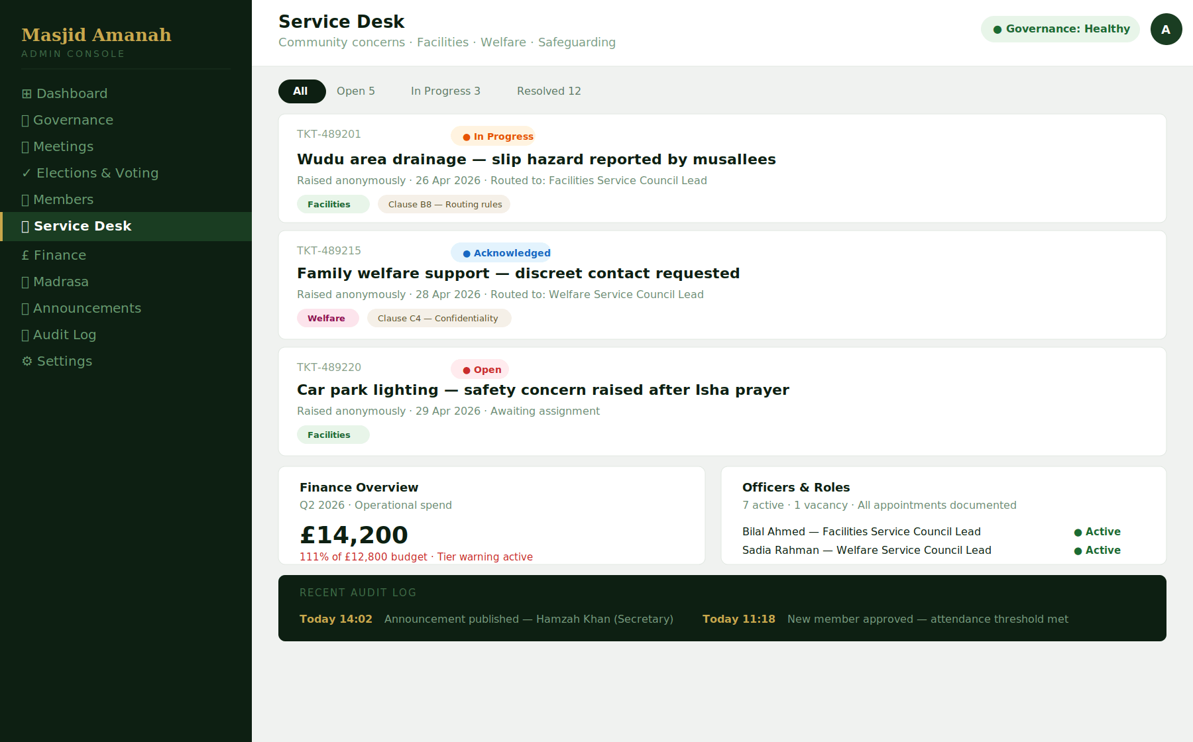Image resolution: width=1193 pixels, height=742 pixels.
Task: Click the user avatar 'A'
Action: [1166, 29]
